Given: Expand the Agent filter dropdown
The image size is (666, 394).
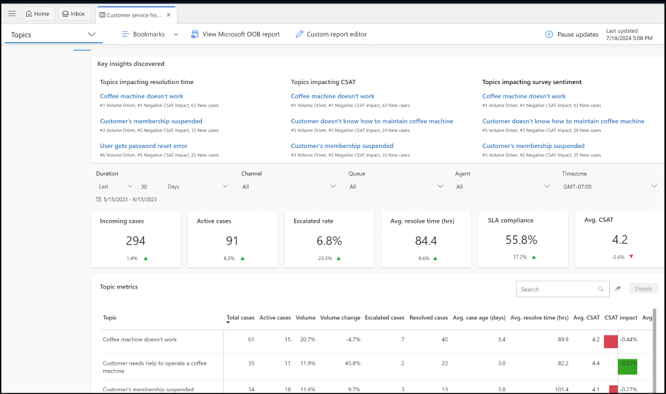Looking at the screenshot, I should [x=503, y=187].
